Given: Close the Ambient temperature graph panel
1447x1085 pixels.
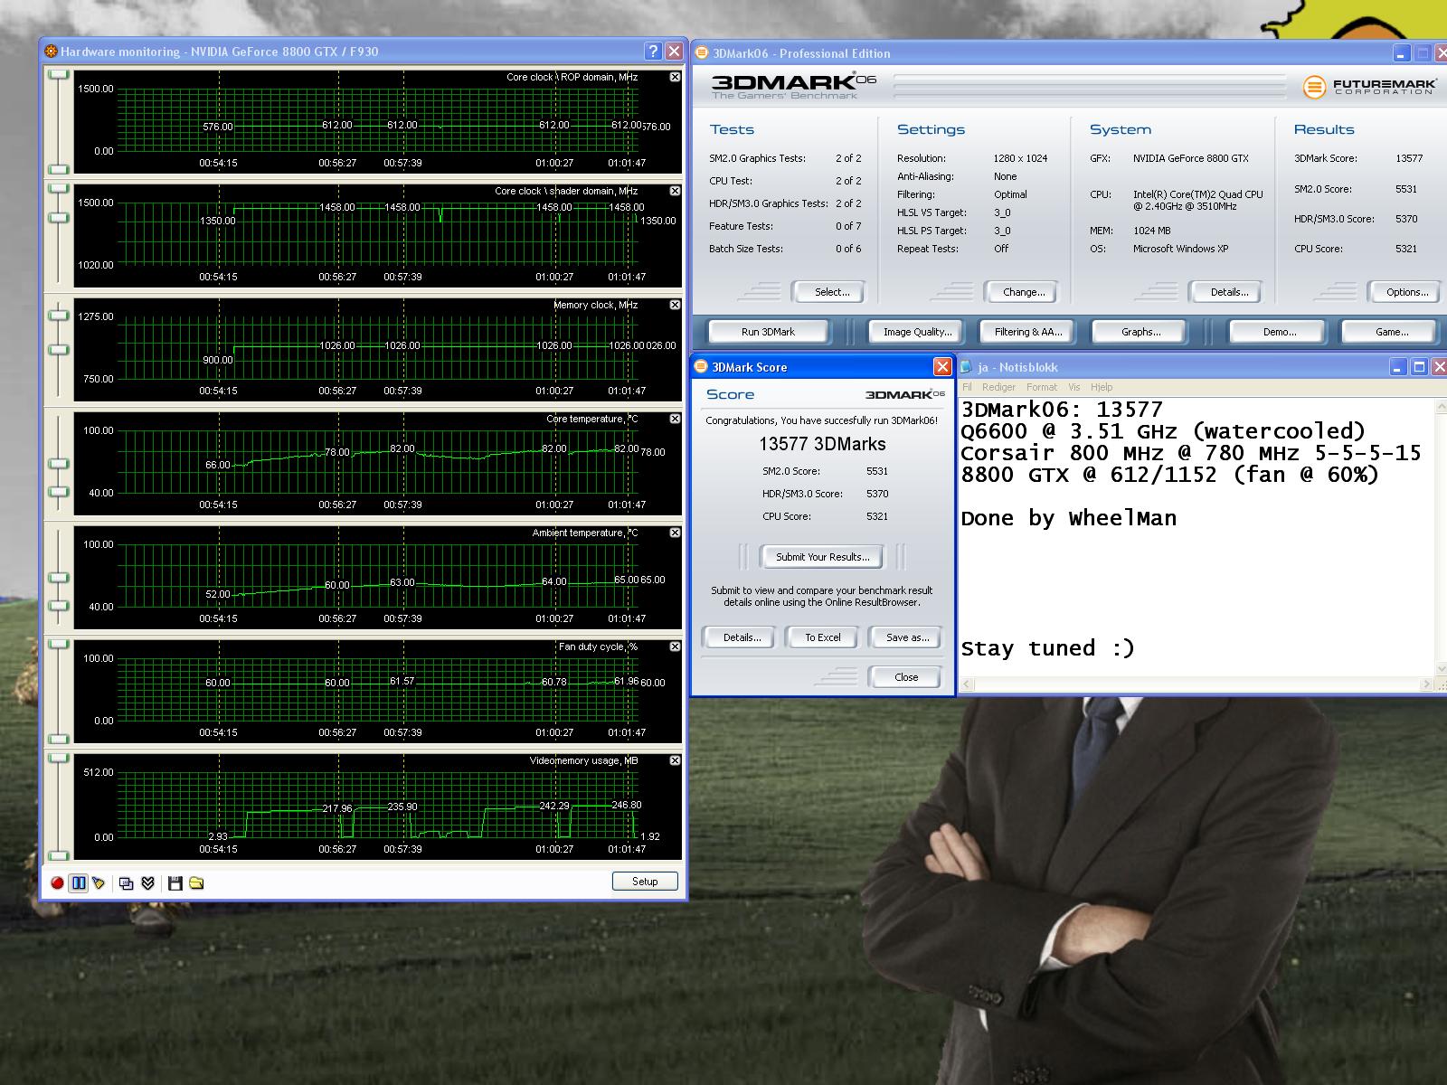Looking at the screenshot, I should (x=675, y=533).
